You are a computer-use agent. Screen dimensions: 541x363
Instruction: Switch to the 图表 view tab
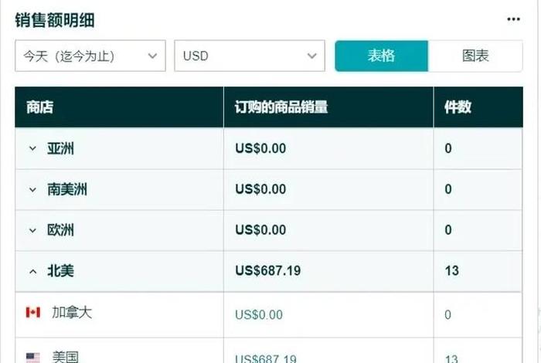pos(475,56)
